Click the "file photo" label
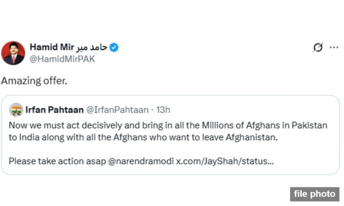The image size is (344, 206). point(314,194)
